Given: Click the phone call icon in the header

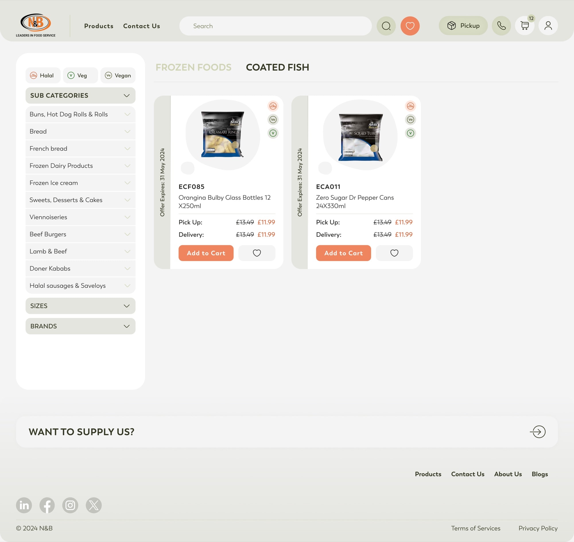Looking at the screenshot, I should click(x=501, y=26).
